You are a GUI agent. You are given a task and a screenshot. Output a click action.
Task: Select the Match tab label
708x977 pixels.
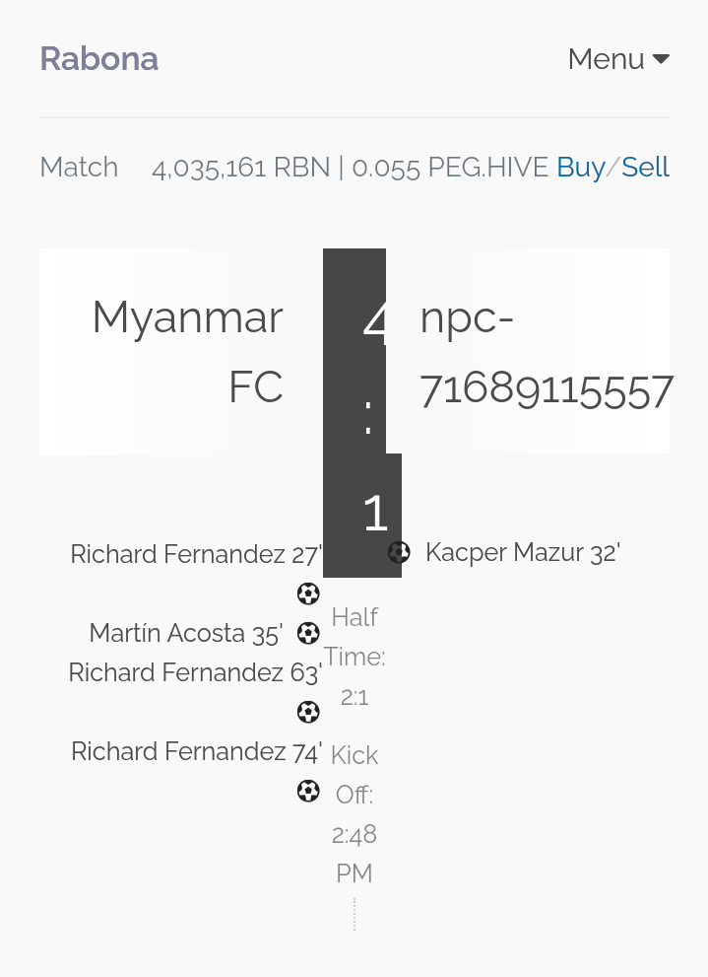coord(79,167)
